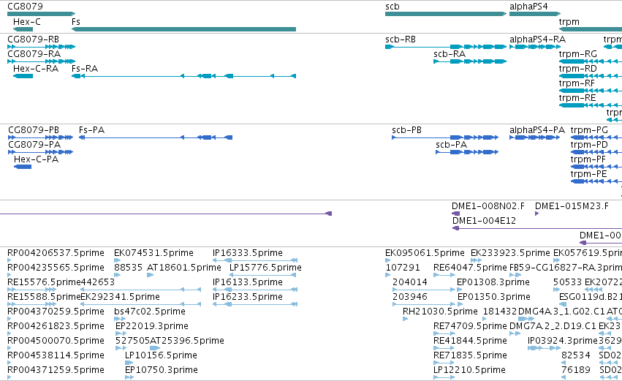Click the RP004370259.5prime EST label
The height and width of the screenshot is (381, 622).
(56, 312)
